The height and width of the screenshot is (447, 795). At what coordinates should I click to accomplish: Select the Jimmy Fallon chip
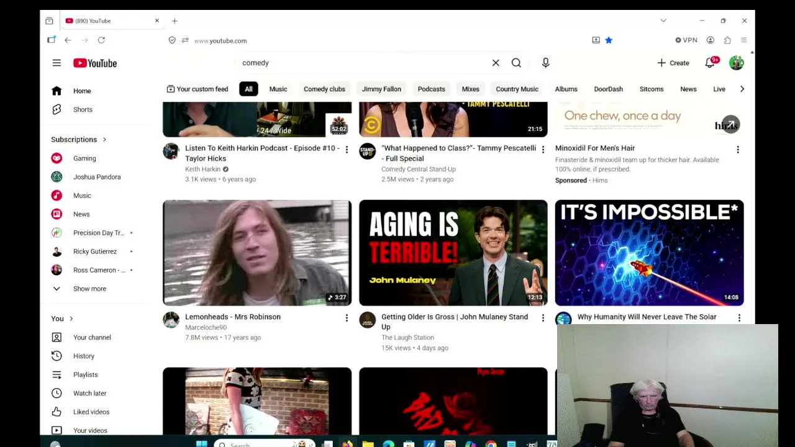tap(381, 89)
